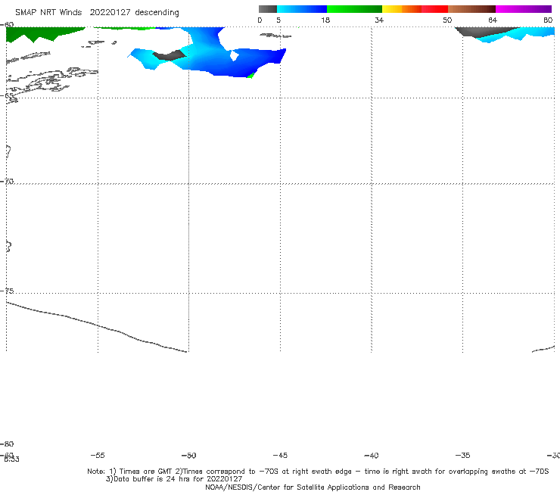Screen dimensions: 560x492
Task: Click the '-35' longitude label
Action: 462,455
